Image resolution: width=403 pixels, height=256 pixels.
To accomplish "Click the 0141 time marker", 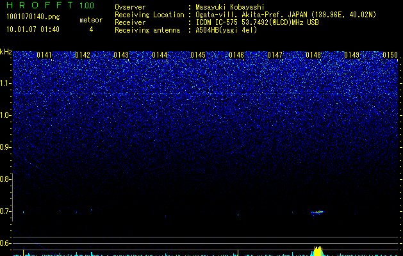I will click(44, 54).
